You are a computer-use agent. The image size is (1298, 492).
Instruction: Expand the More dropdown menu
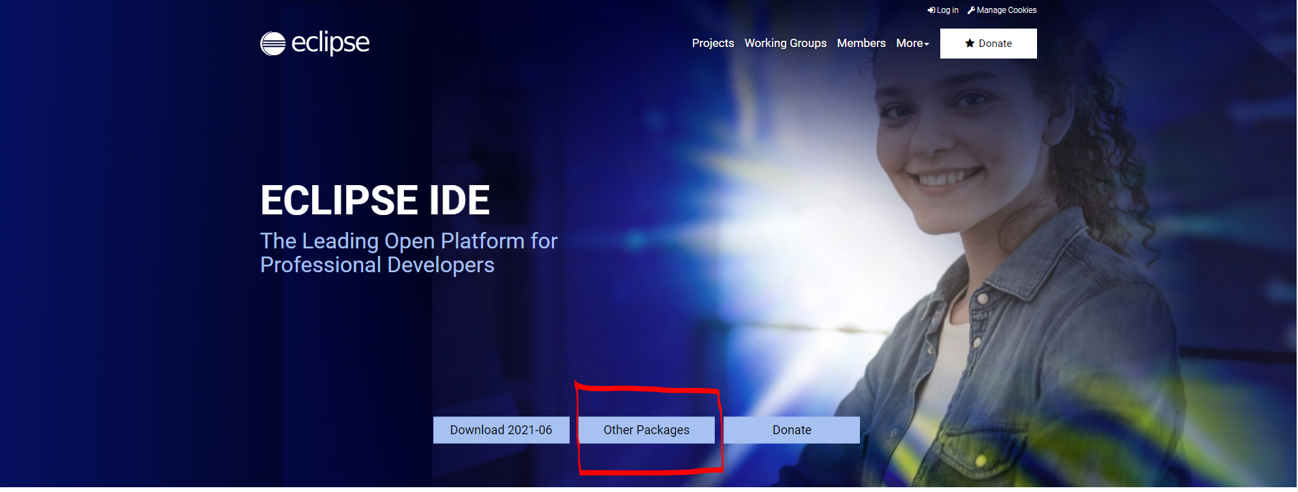(x=912, y=43)
